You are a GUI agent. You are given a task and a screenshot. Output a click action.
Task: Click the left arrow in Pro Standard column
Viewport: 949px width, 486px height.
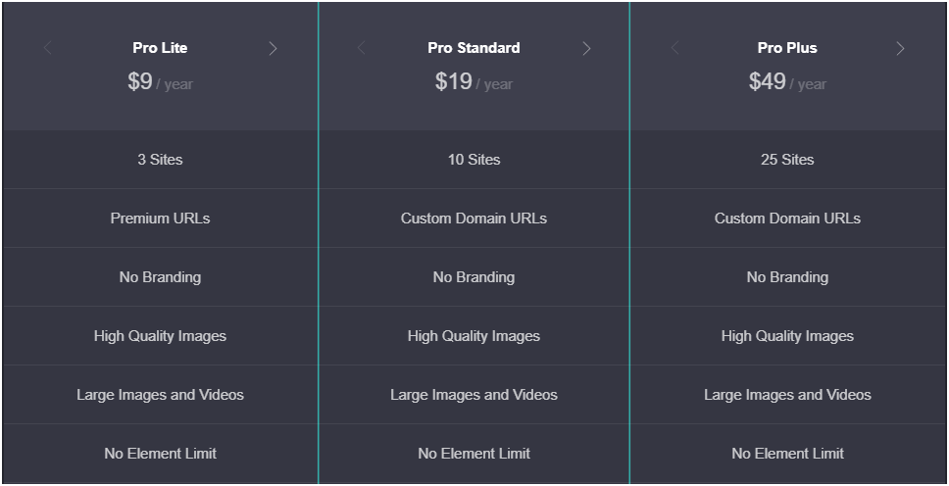point(361,48)
